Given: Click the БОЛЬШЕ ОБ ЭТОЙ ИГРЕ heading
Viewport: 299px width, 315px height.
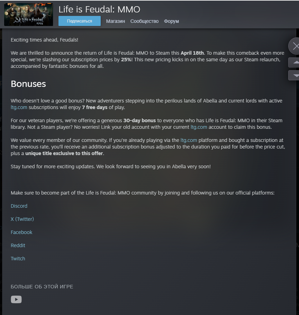Looking at the screenshot, I should [42, 287].
